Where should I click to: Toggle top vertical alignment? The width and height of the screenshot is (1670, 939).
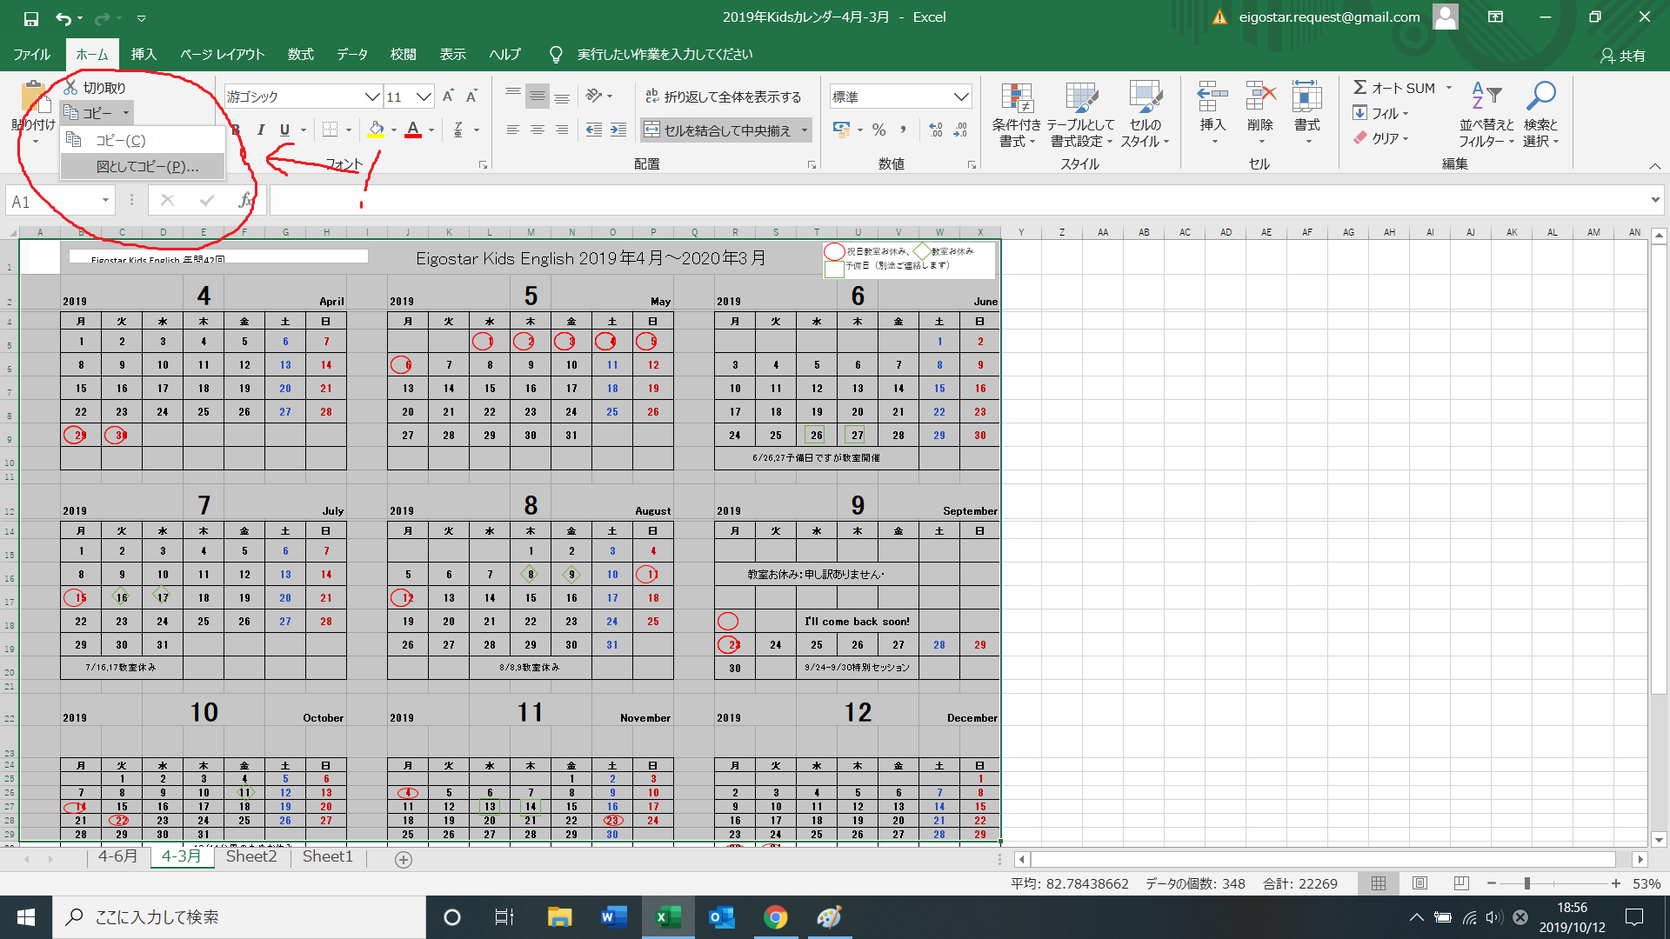click(513, 96)
